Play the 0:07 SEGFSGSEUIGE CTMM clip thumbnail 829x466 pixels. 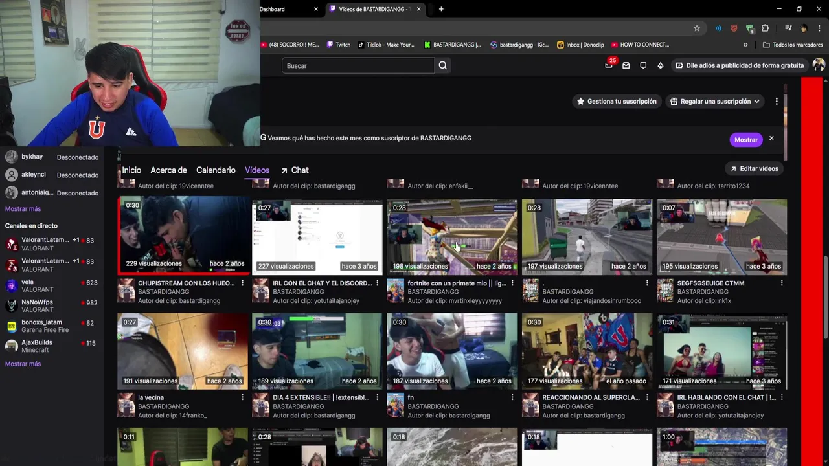click(x=722, y=237)
